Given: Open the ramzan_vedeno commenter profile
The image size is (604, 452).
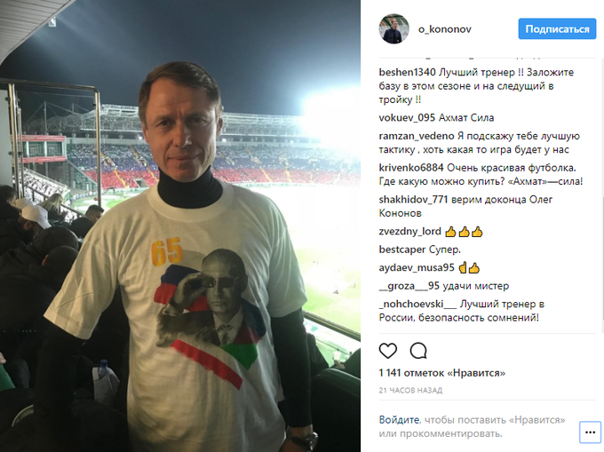Looking at the screenshot, I should 411,136.
